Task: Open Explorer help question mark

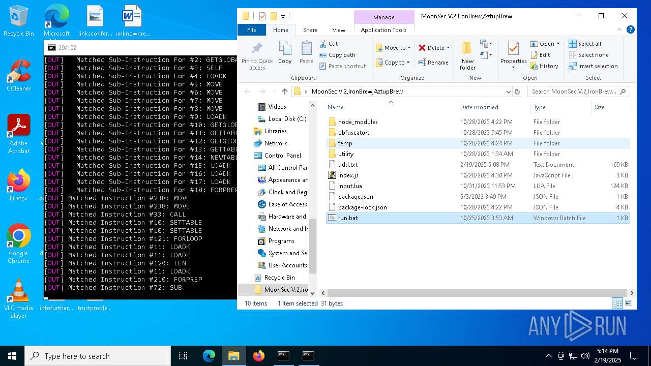Action: (x=631, y=30)
